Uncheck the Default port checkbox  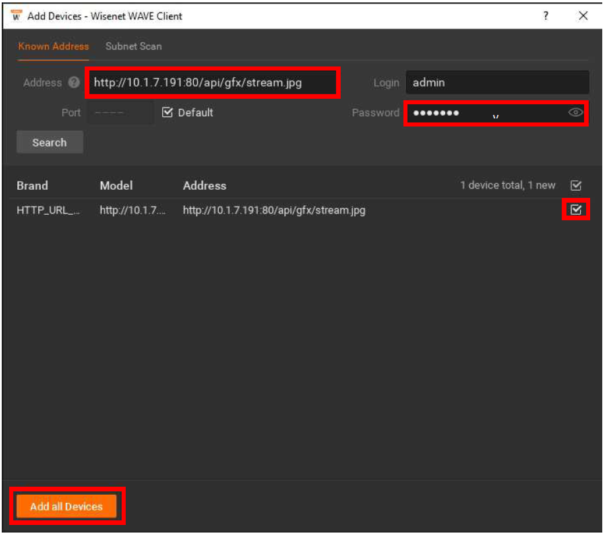click(168, 113)
